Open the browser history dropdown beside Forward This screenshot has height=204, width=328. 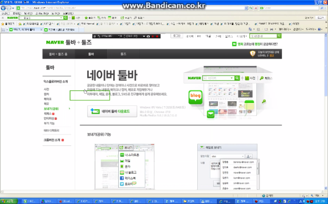tap(13, 8)
